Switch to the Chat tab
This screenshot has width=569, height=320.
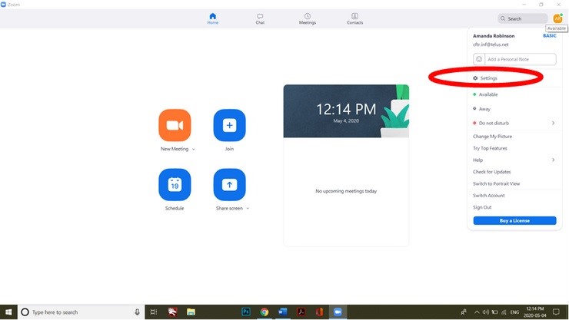tap(260, 18)
